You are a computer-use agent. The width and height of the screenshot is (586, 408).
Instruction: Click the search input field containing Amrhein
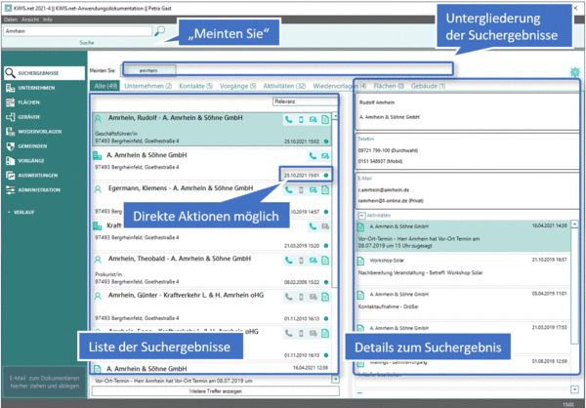(x=76, y=31)
